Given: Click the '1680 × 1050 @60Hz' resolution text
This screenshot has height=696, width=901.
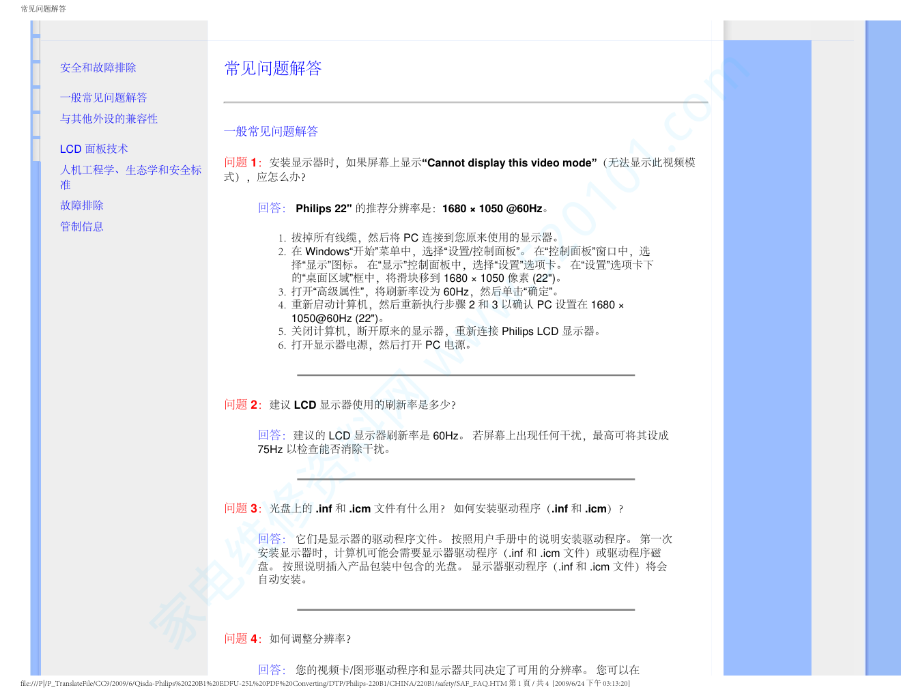Looking at the screenshot, I should pos(493,209).
